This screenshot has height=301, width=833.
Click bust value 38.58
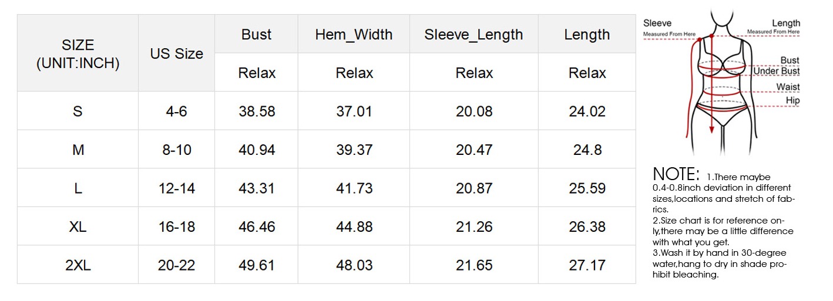click(x=257, y=111)
